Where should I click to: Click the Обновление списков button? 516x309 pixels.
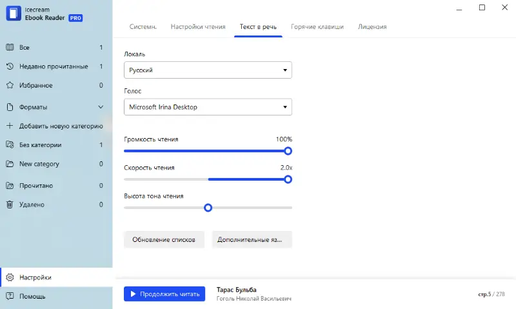tap(164, 239)
